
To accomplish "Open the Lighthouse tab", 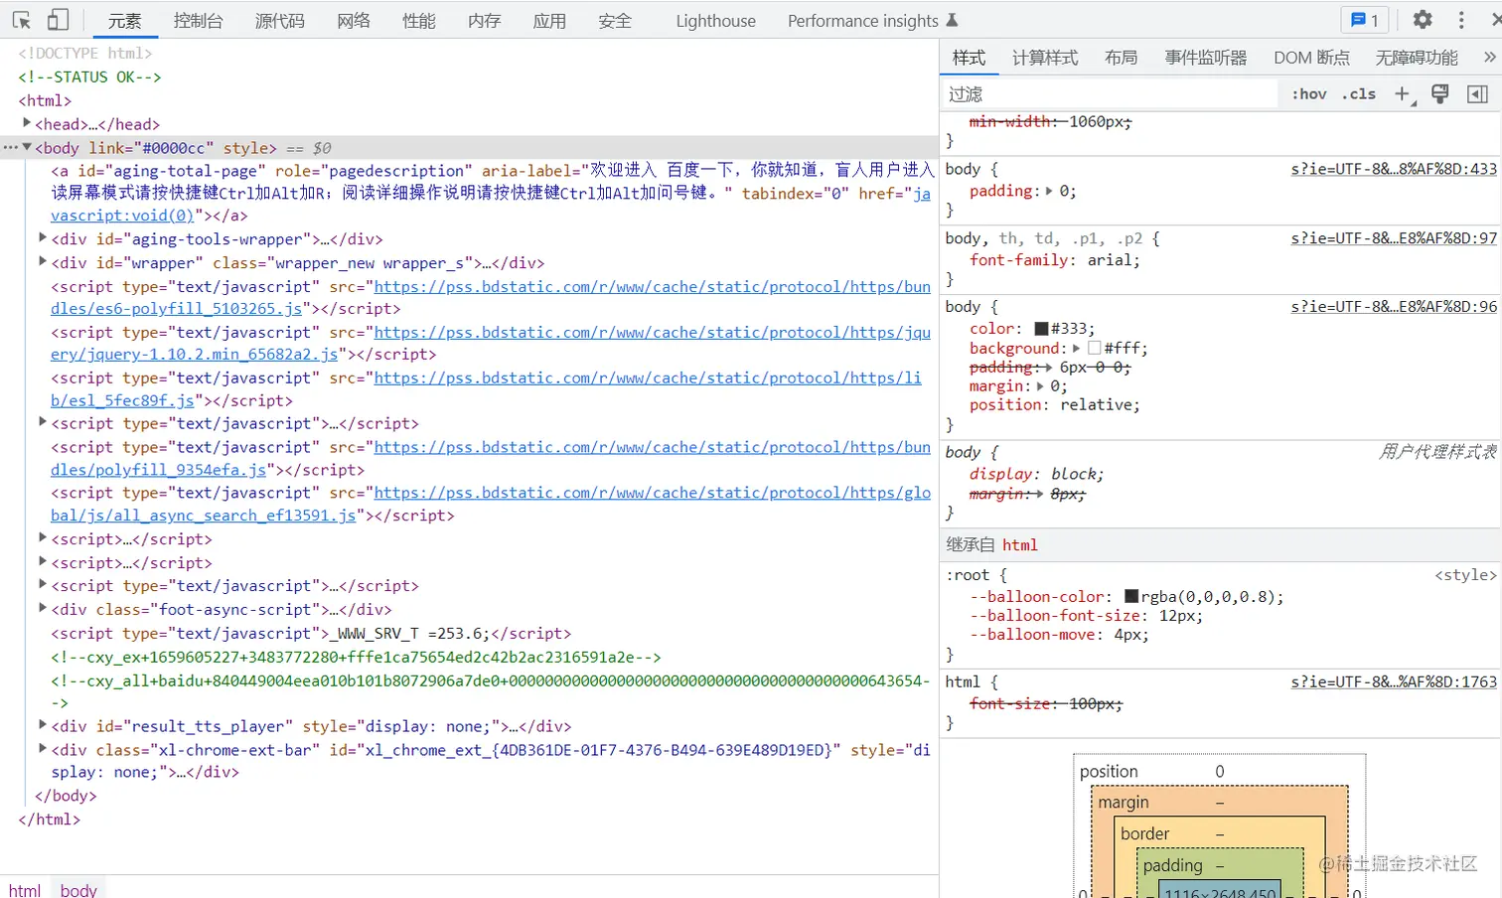I will click(715, 21).
